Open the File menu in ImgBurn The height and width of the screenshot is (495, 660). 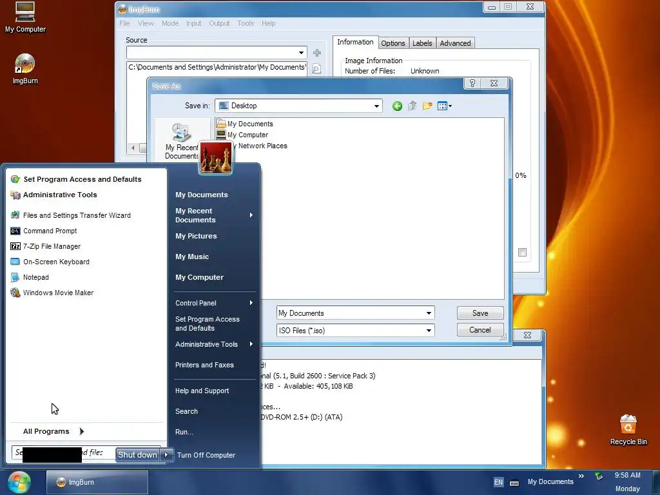click(x=124, y=24)
